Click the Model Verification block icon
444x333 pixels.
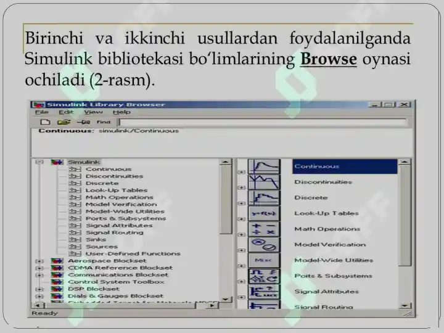264,245
